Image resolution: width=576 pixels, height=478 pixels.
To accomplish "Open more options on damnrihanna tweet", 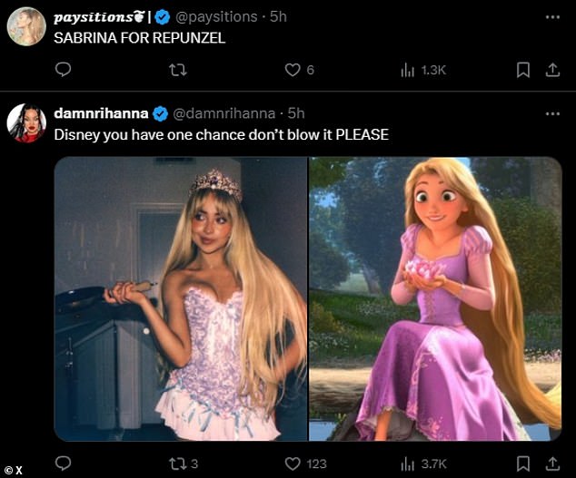I will point(552,113).
